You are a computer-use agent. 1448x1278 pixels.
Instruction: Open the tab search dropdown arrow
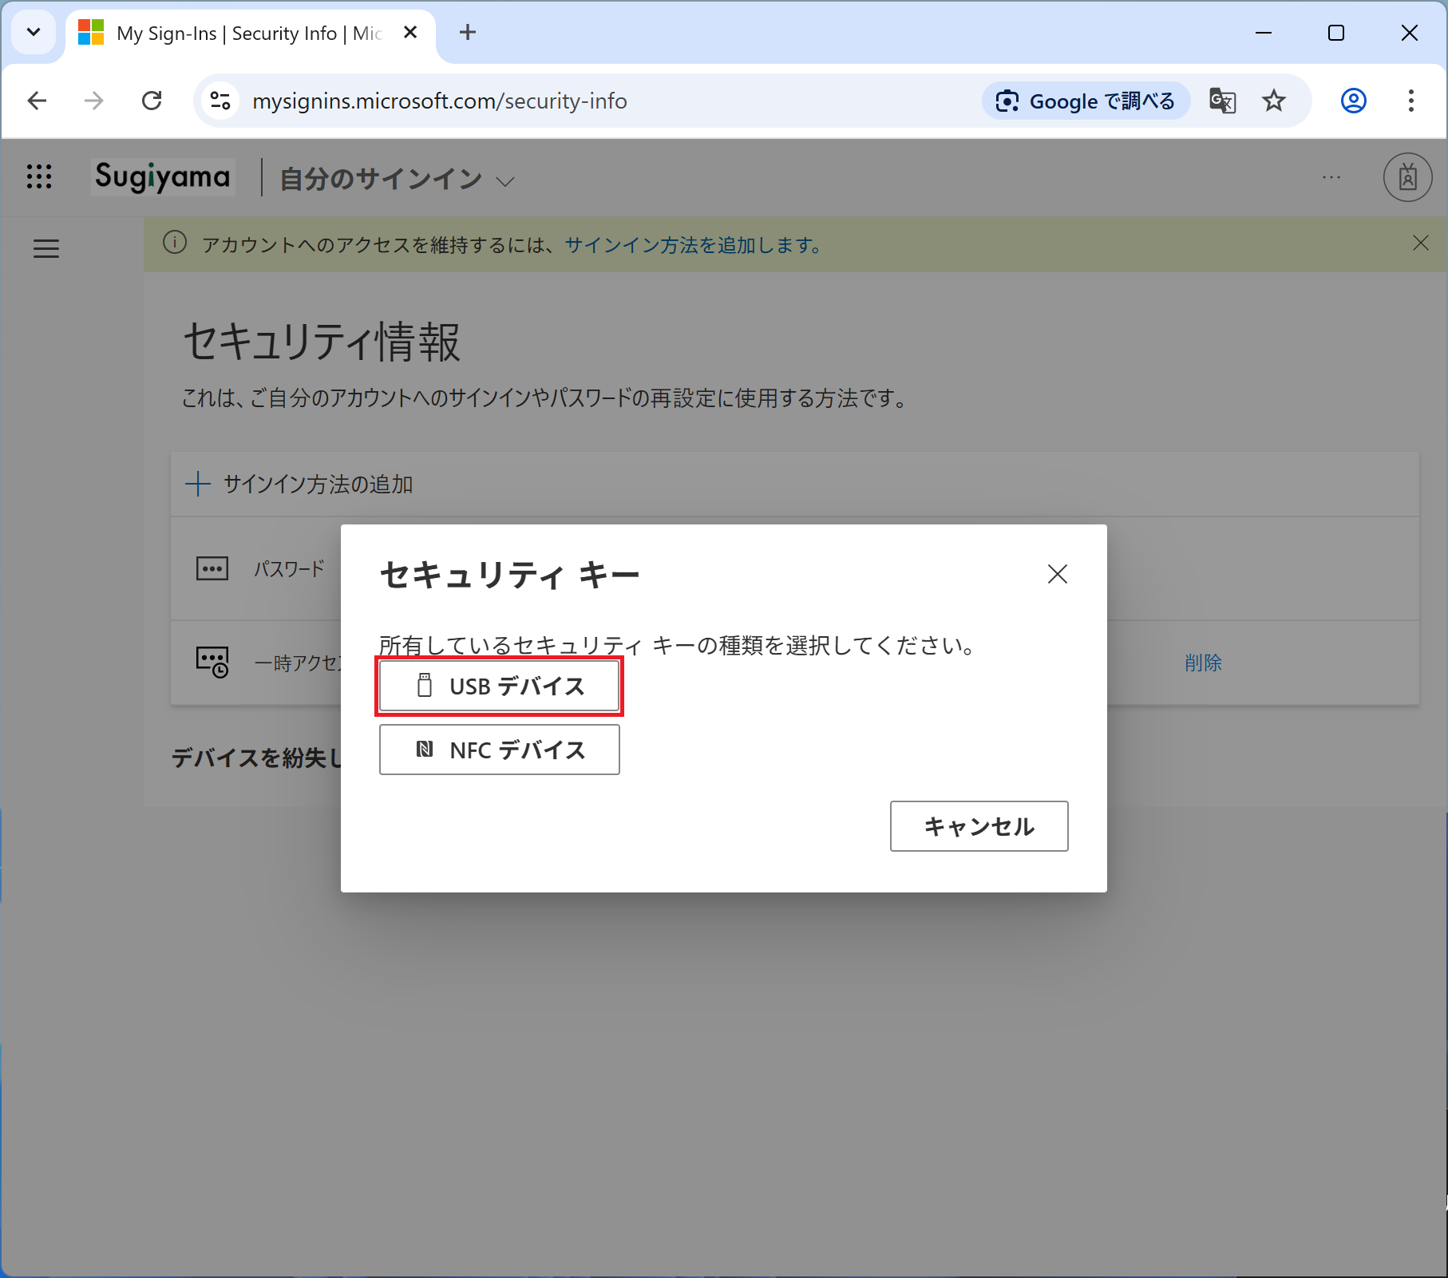34,33
